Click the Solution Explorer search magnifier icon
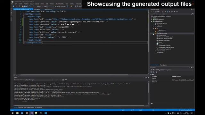205x115 pixels. 192,14
